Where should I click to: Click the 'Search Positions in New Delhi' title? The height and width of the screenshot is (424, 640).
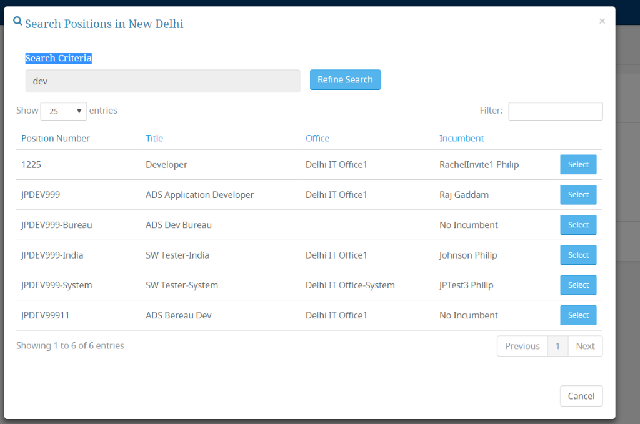pos(104,24)
